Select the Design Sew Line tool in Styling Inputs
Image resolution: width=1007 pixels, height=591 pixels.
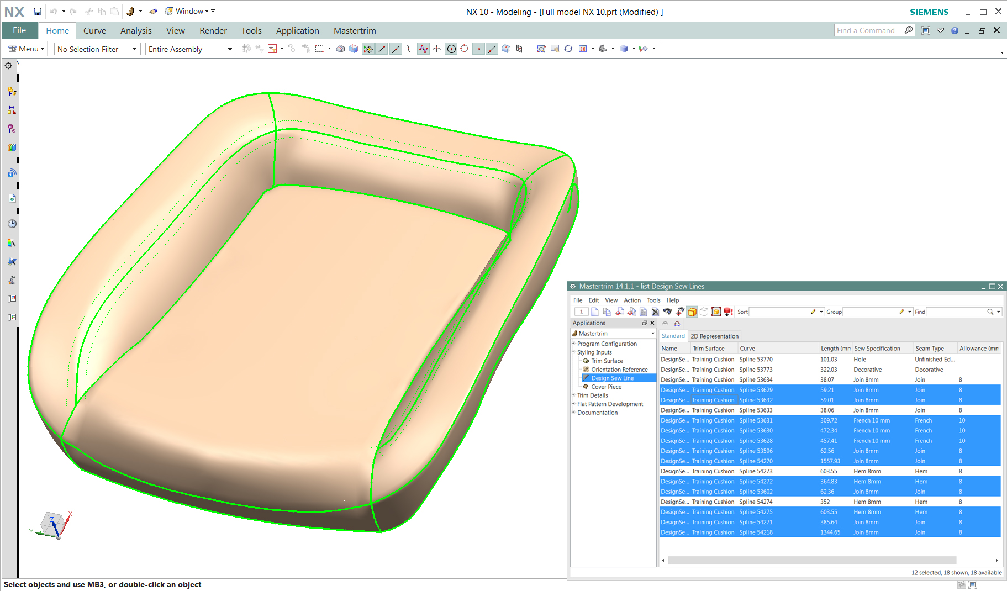pyautogui.click(x=613, y=378)
